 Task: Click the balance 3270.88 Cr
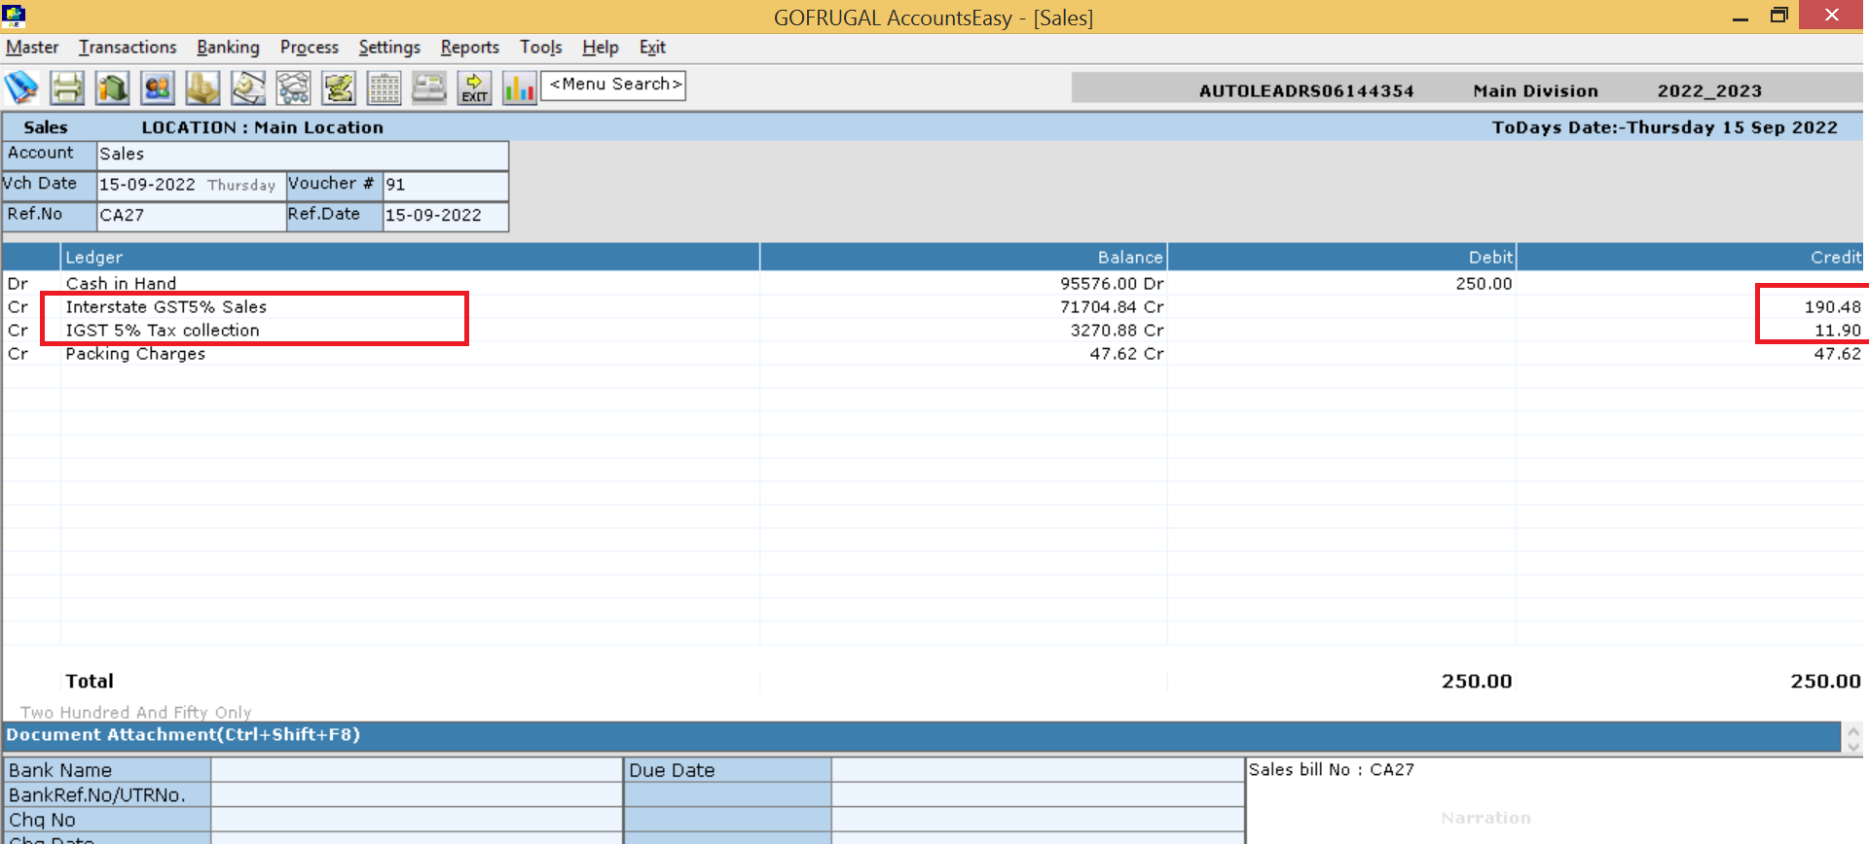pyautogui.click(x=1118, y=331)
